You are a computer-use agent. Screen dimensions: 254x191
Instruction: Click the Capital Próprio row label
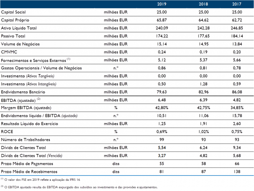[16, 20]
